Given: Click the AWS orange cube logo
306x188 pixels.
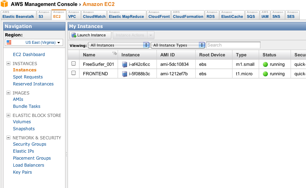Looking at the screenshot, I should click(5, 4).
